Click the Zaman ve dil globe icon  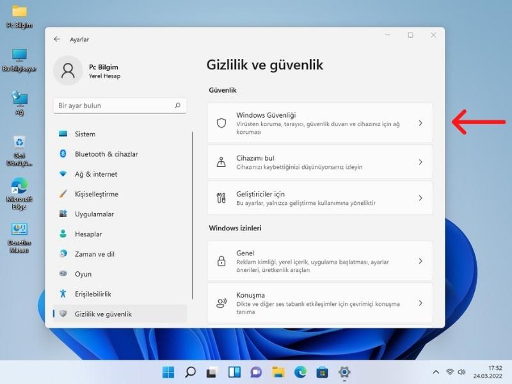point(63,253)
